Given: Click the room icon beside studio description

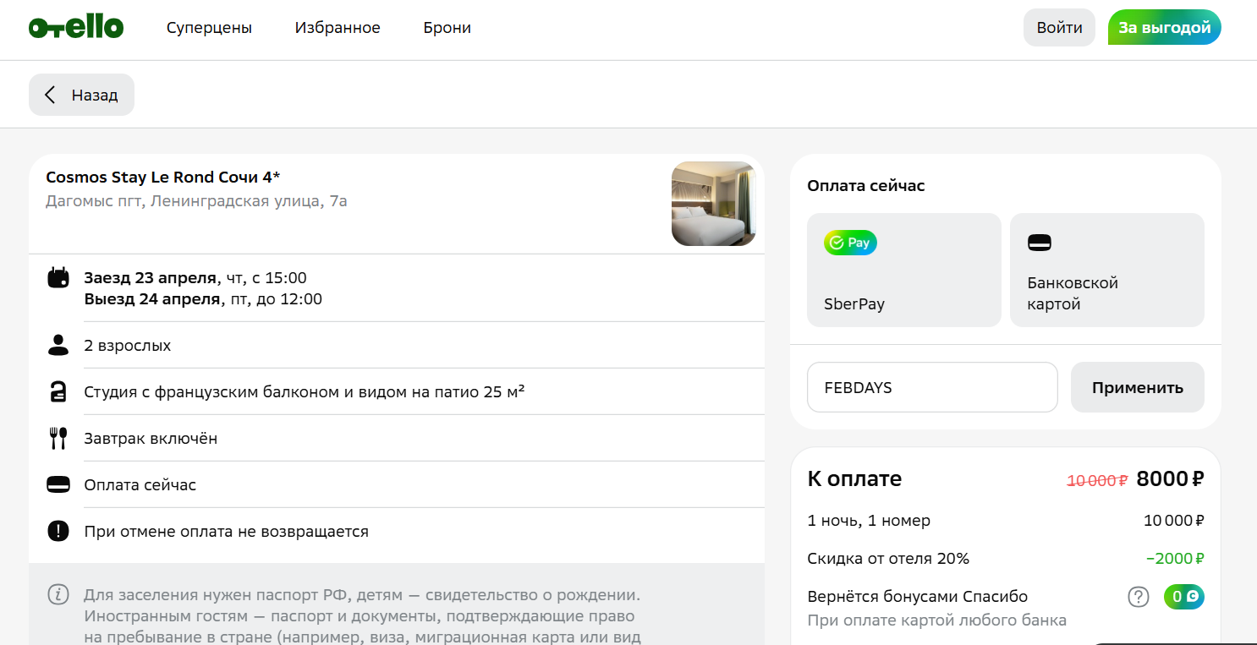Looking at the screenshot, I should coord(58,392).
